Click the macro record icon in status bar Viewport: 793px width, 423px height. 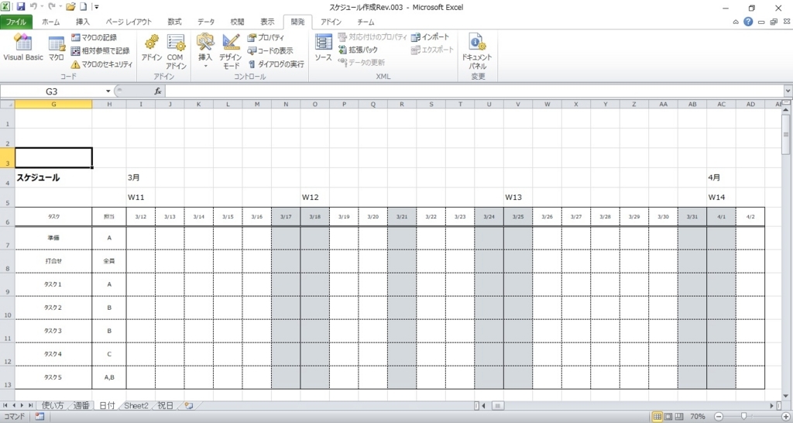(39, 417)
